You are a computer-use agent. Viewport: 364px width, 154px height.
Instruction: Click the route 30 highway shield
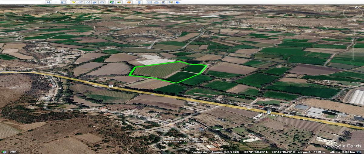pos(111,86)
